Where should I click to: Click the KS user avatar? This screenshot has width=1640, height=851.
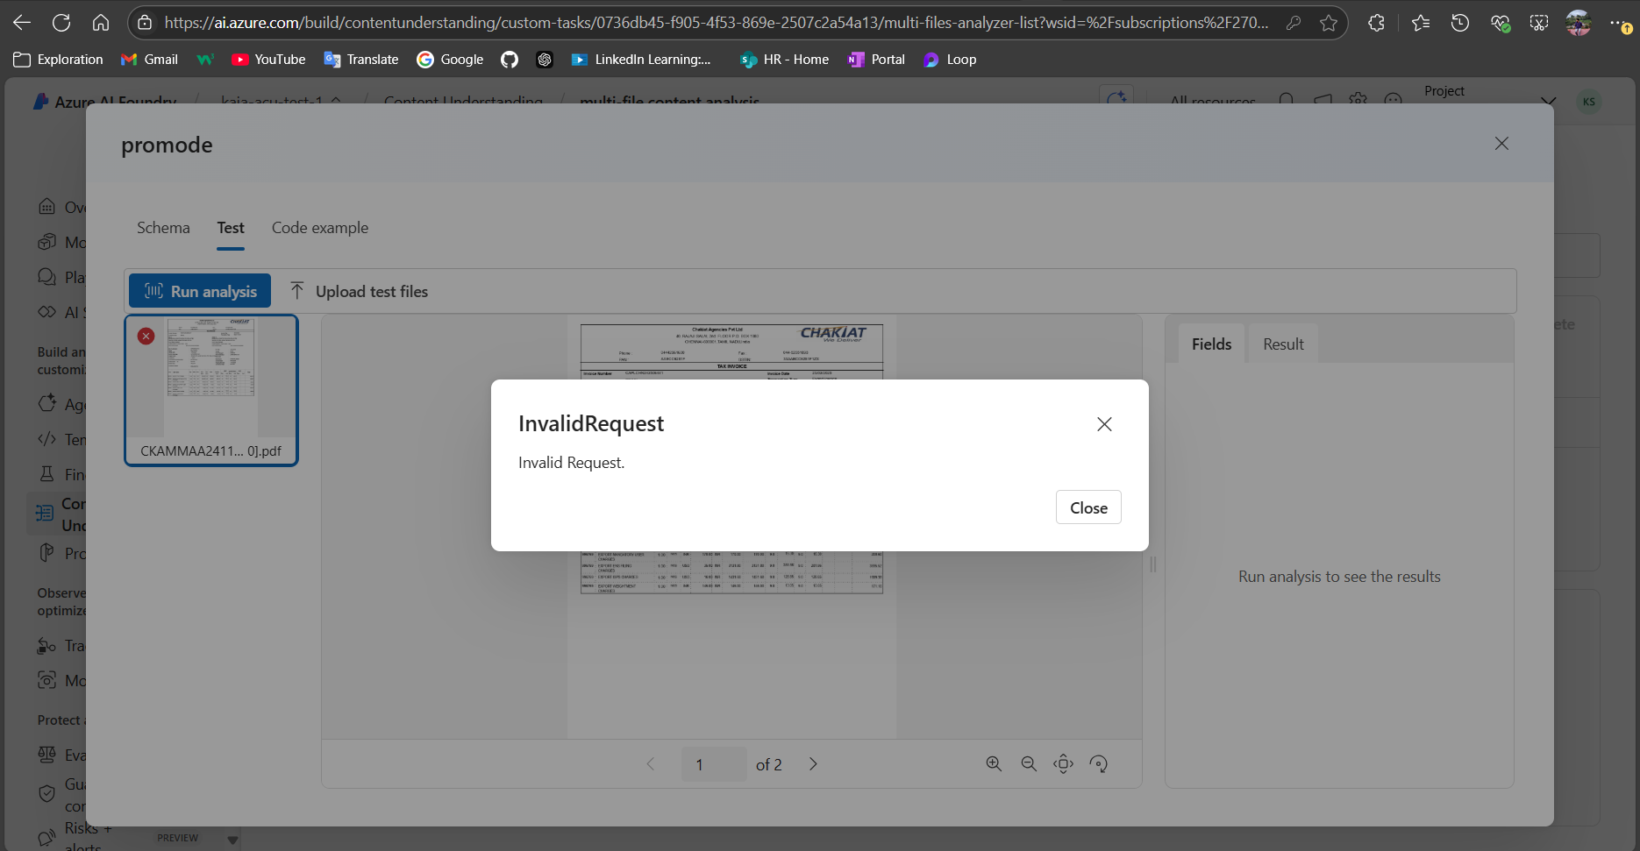click(x=1589, y=102)
